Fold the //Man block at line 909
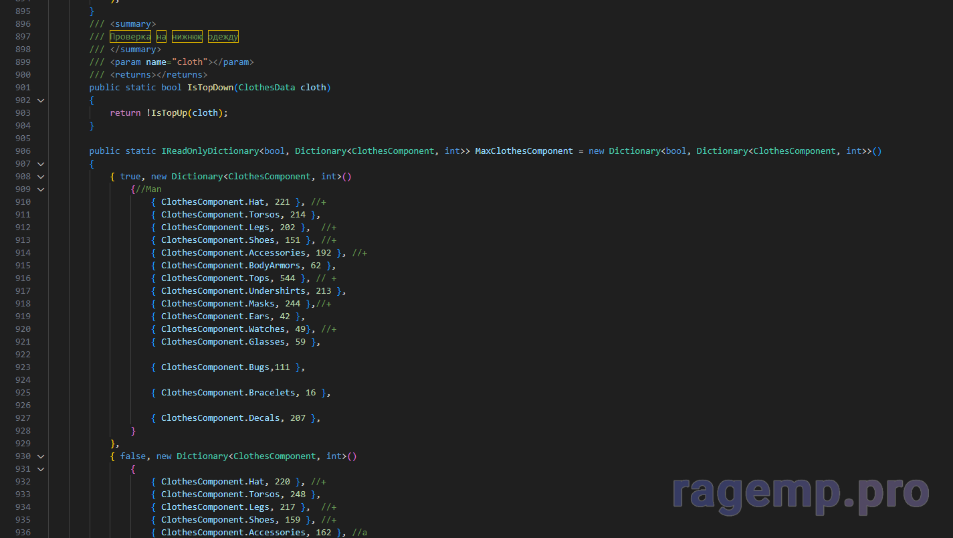The image size is (953, 538). click(x=41, y=189)
